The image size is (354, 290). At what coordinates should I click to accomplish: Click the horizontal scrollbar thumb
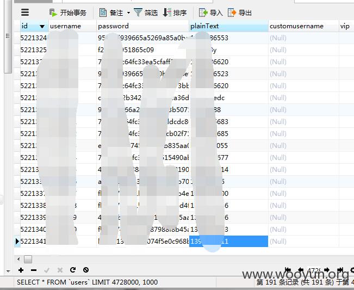click(x=28, y=260)
